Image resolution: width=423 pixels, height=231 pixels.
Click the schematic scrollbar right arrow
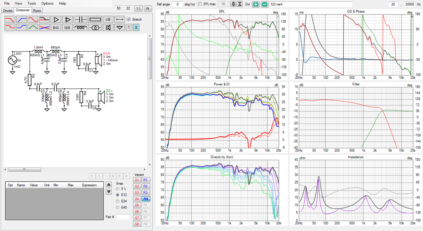click(145, 169)
